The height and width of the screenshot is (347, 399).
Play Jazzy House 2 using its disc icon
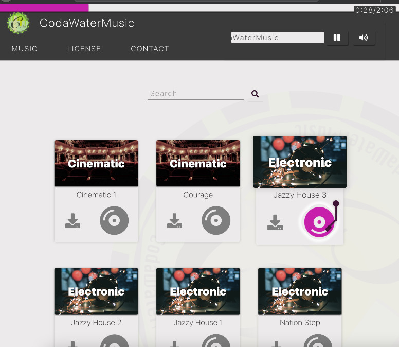pyautogui.click(x=114, y=340)
